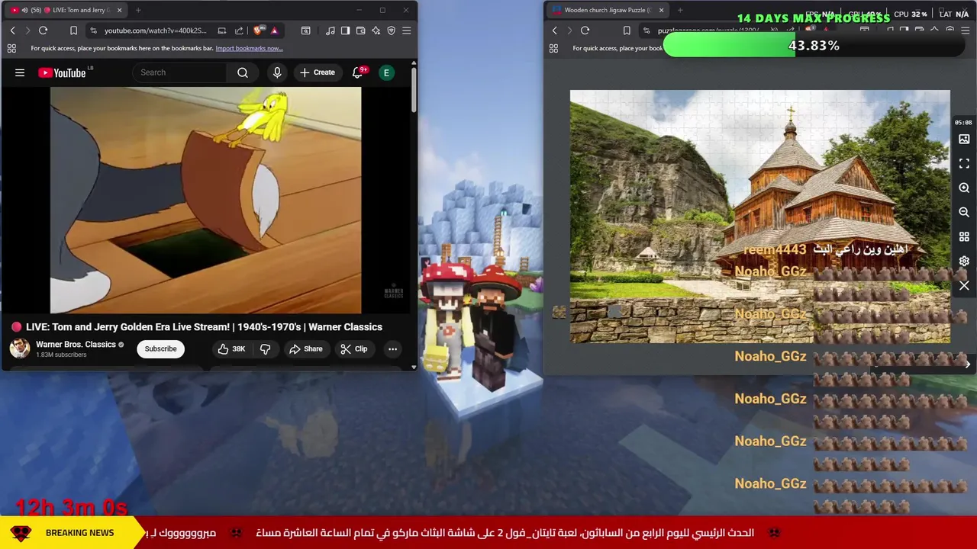977x549 pixels.
Task: Click the 43.83% green progress bar
Action: [x=813, y=46]
